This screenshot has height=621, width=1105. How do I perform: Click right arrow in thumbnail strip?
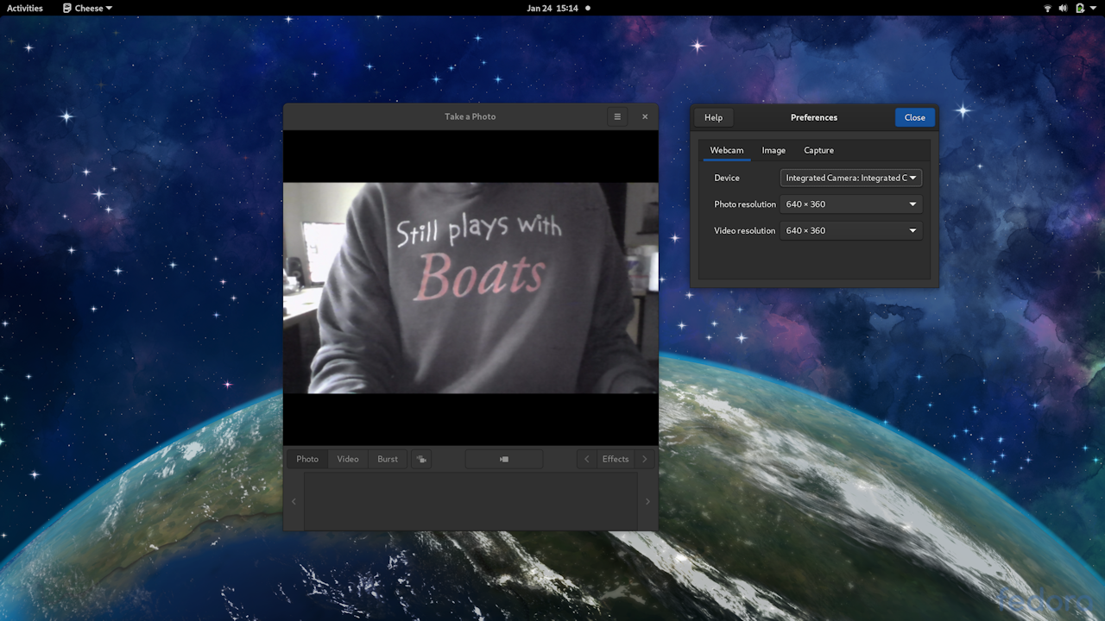(x=647, y=501)
